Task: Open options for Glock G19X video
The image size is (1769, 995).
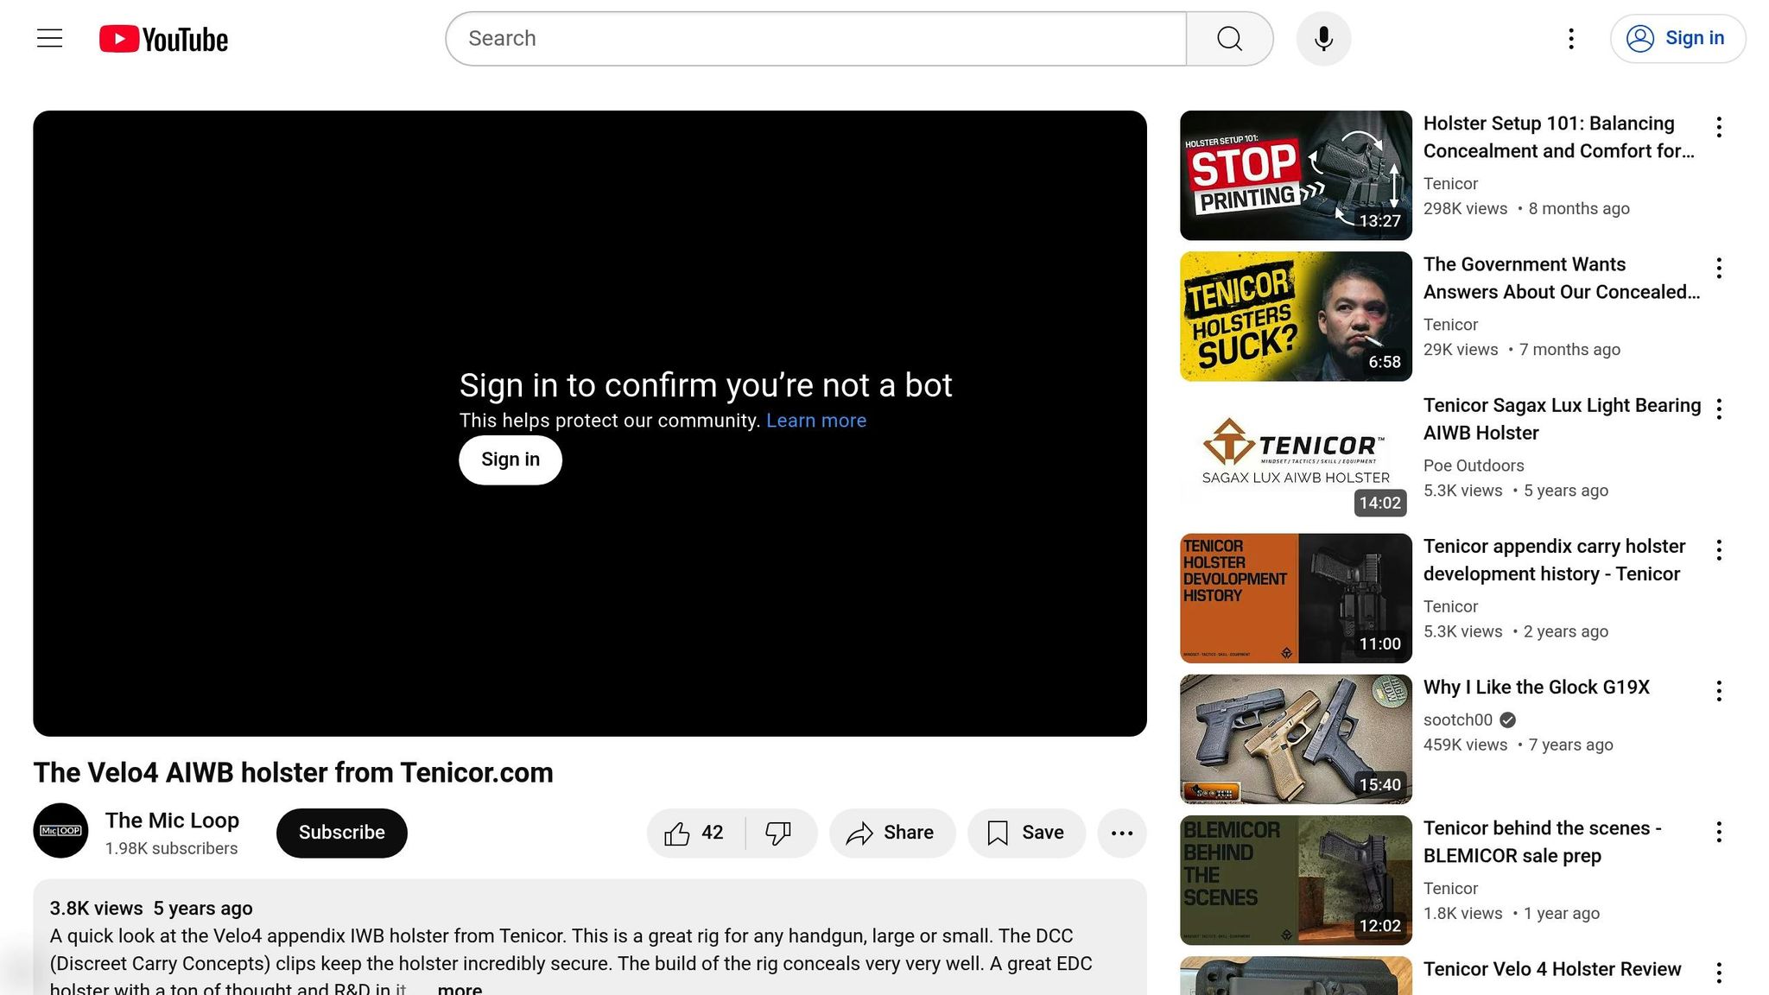Action: pyautogui.click(x=1719, y=691)
